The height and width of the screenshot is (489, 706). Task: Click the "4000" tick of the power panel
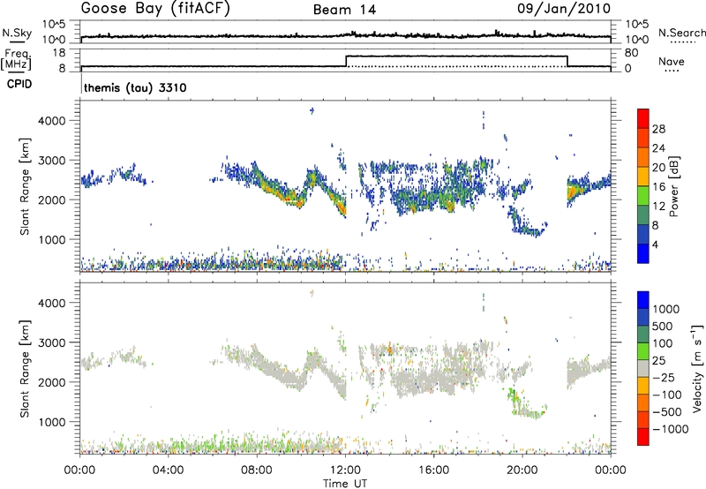[52, 121]
